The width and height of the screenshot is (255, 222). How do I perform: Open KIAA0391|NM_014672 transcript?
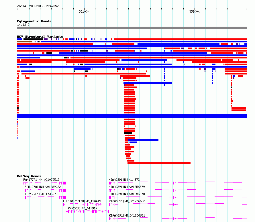pos(124,180)
